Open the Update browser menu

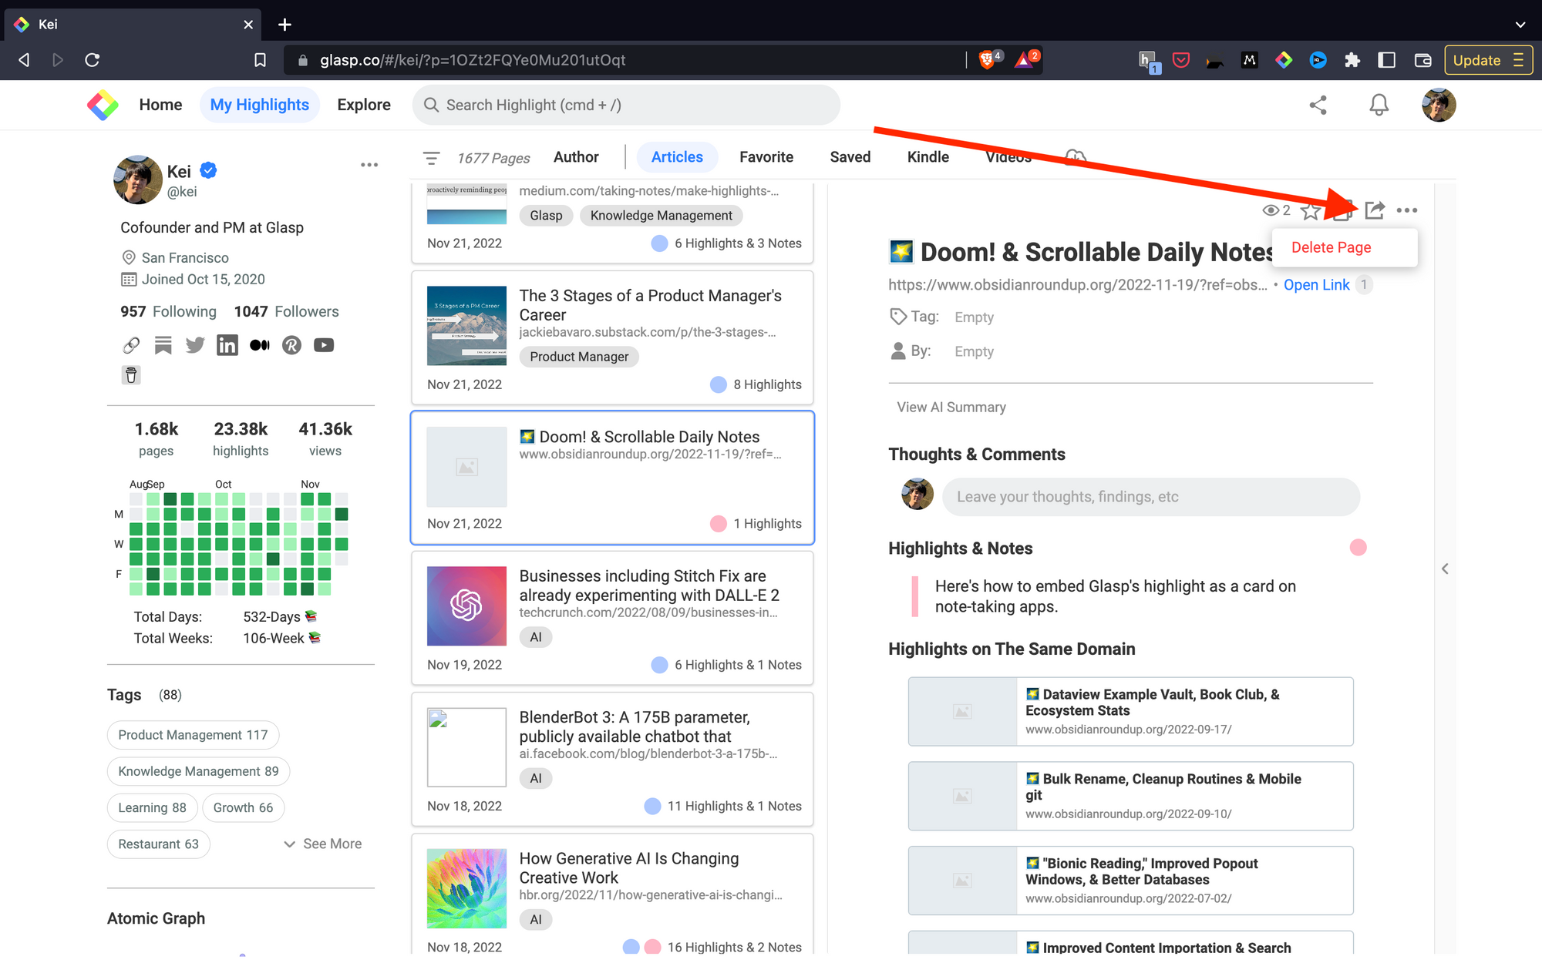(x=1487, y=60)
